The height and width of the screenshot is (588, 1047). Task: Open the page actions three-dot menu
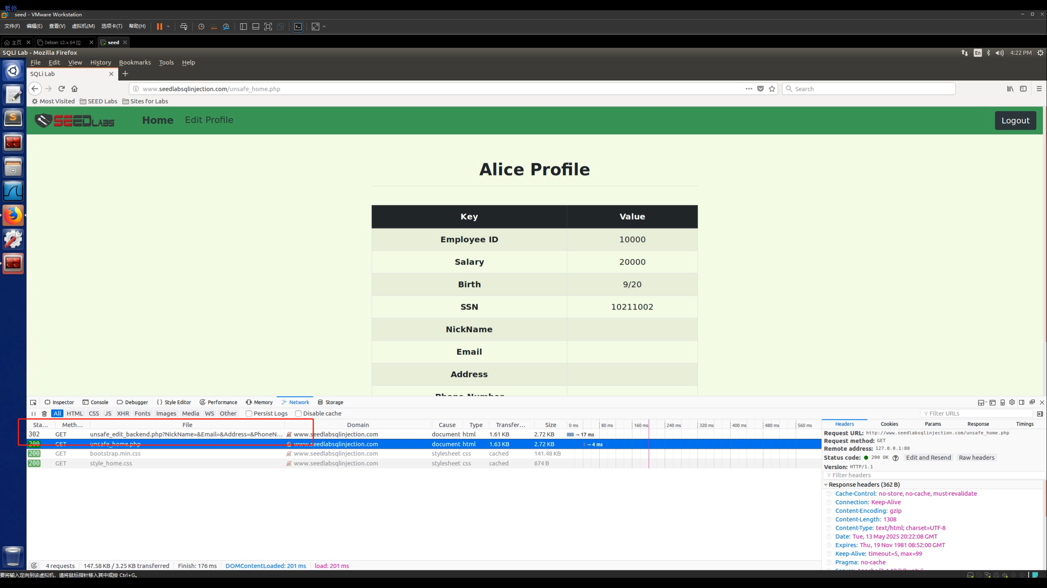[748, 89]
